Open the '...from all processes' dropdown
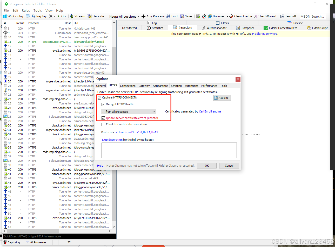The width and height of the screenshot is (335, 247). pyautogui.click(x=129, y=112)
